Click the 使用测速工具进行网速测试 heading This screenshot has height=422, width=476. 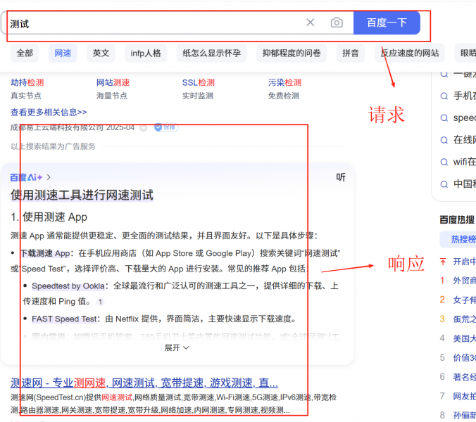[82, 195]
